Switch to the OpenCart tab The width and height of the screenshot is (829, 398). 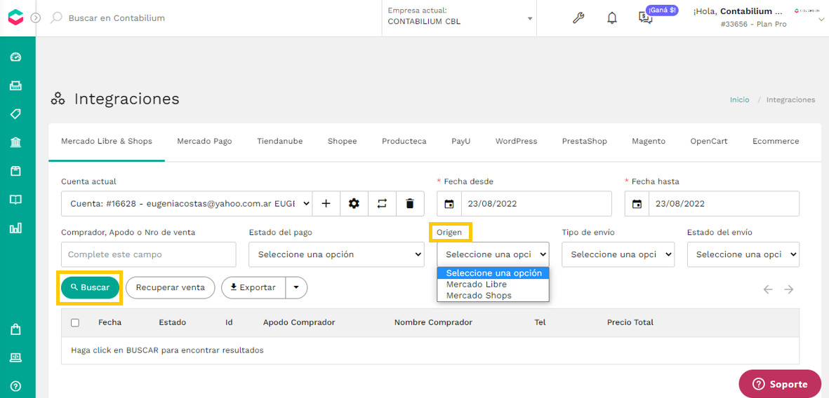(x=708, y=142)
